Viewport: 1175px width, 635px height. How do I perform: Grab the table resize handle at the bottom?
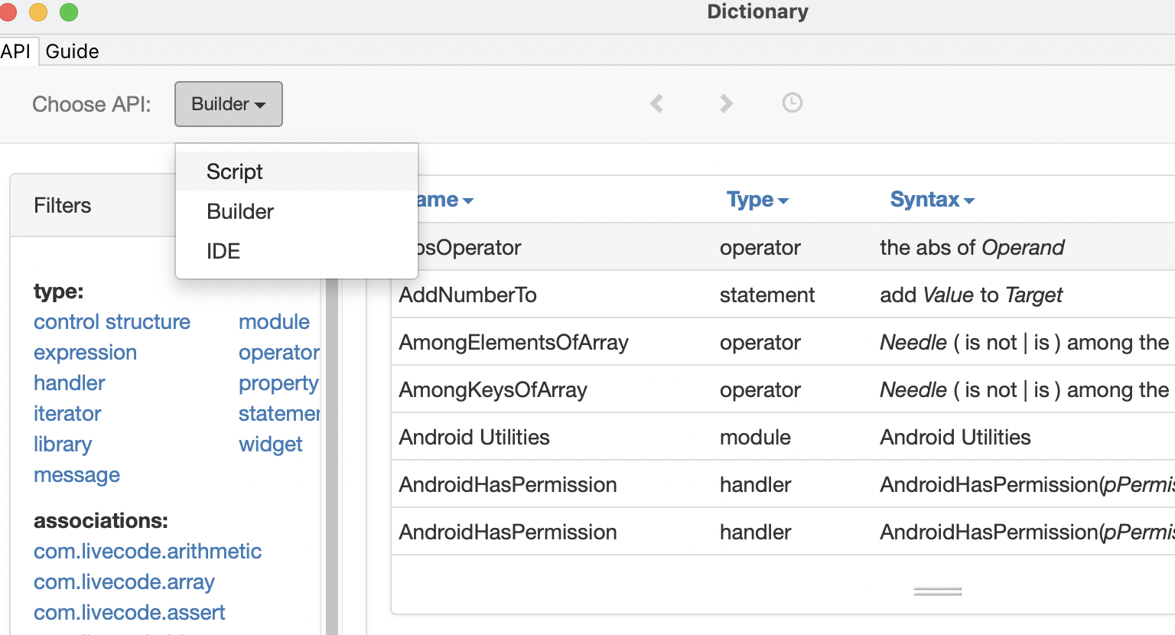tap(937, 591)
